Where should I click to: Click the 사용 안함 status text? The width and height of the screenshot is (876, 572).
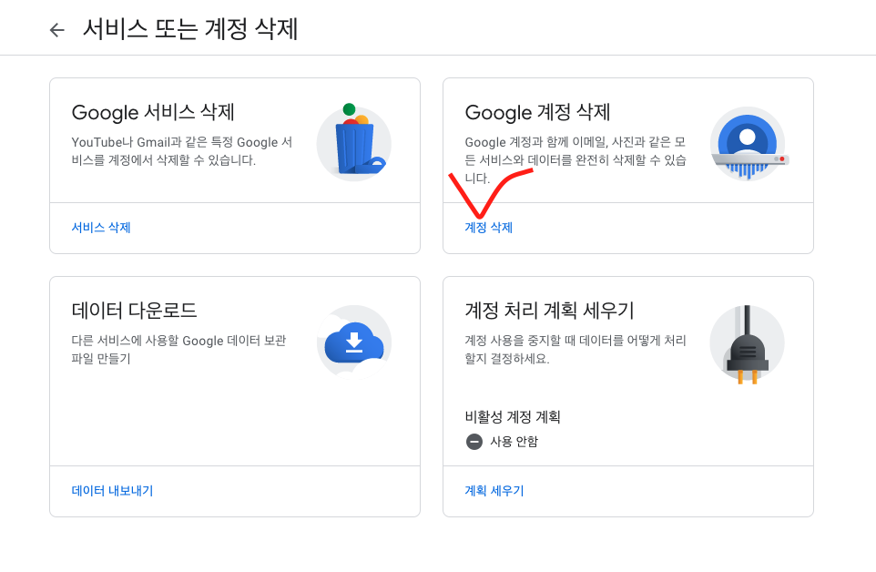(x=514, y=442)
